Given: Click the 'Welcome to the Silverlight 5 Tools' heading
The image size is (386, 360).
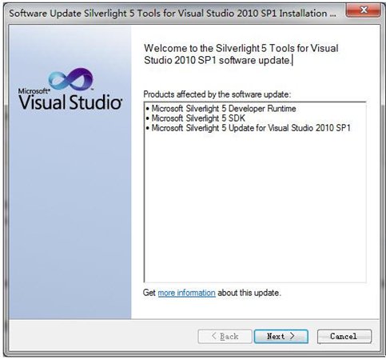Looking at the screenshot, I should coord(241,54).
